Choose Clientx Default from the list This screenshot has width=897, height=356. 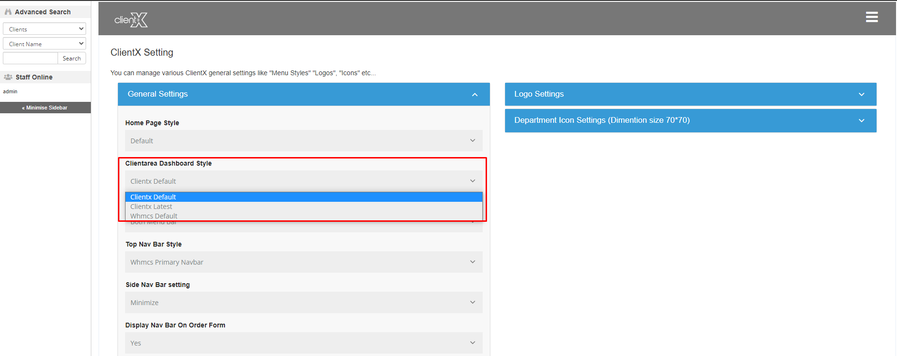click(153, 197)
